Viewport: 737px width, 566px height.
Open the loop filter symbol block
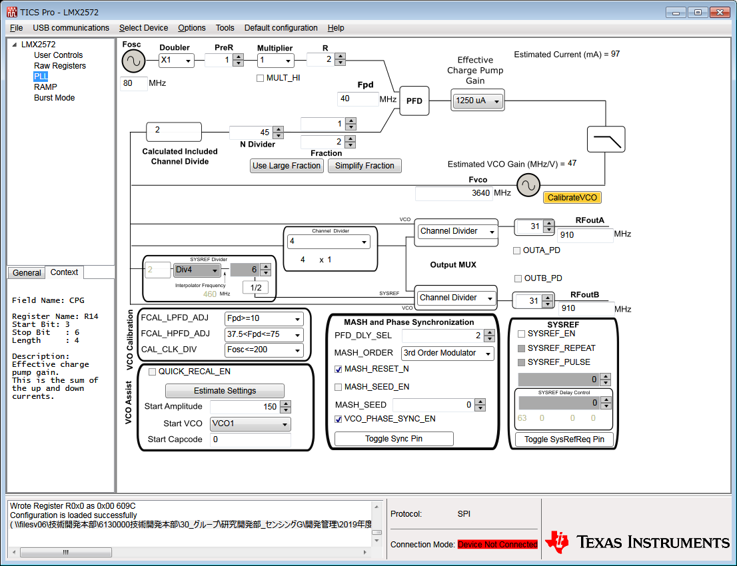(606, 139)
